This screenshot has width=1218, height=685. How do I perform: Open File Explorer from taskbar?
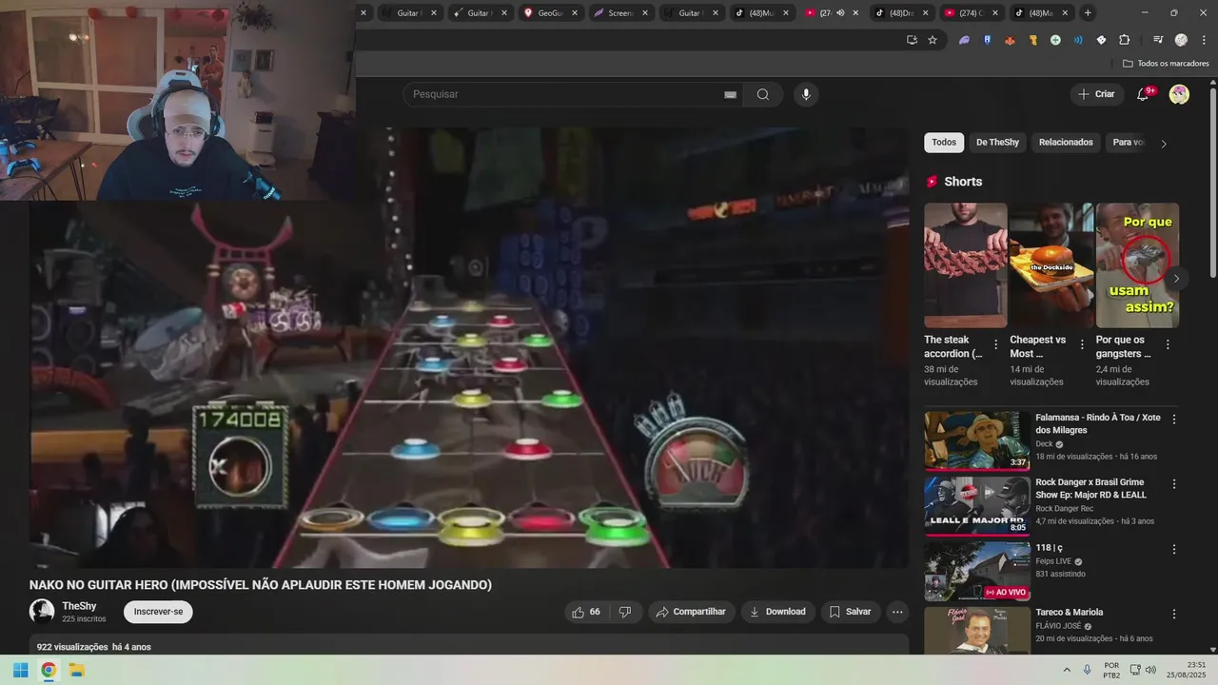point(77,670)
